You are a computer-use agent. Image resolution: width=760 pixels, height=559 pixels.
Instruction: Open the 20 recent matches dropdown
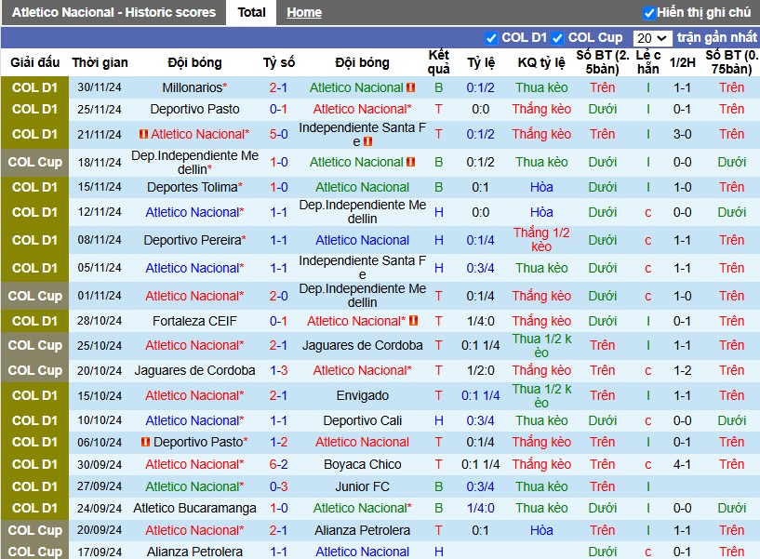coord(652,38)
